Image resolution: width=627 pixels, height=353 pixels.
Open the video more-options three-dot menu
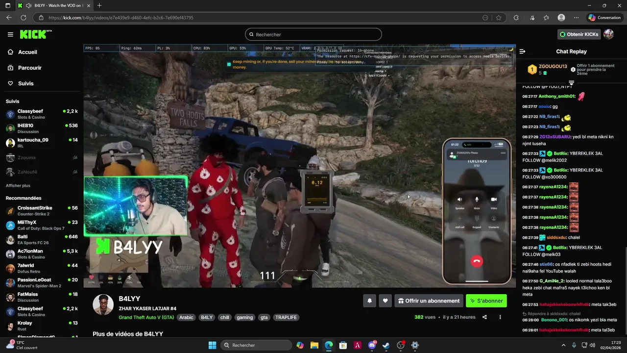click(x=500, y=317)
